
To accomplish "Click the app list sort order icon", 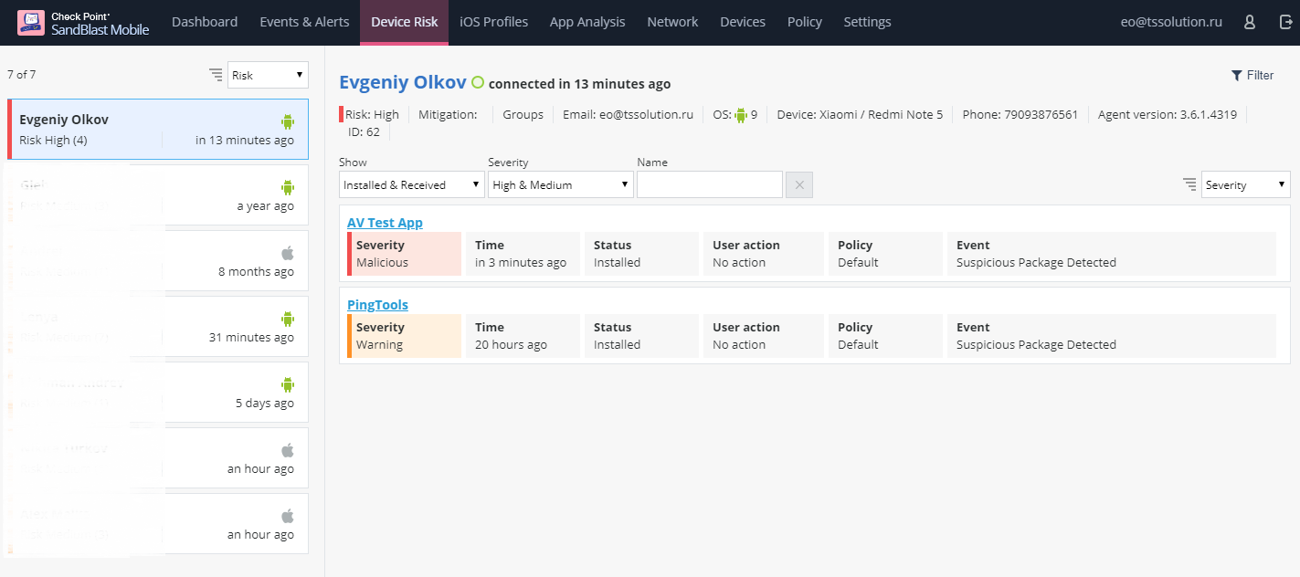I will point(1189,184).
